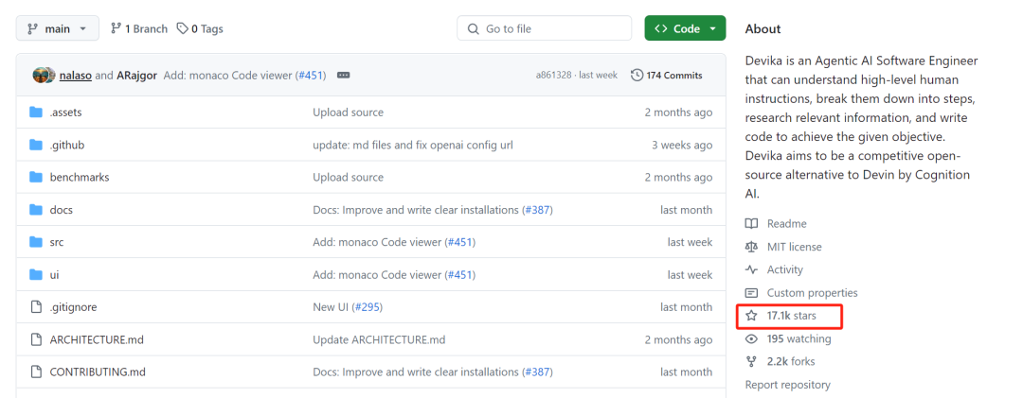Click the ARCHITECTURE.md file icon
1023x398 pixels.
(x=36, y=339)
